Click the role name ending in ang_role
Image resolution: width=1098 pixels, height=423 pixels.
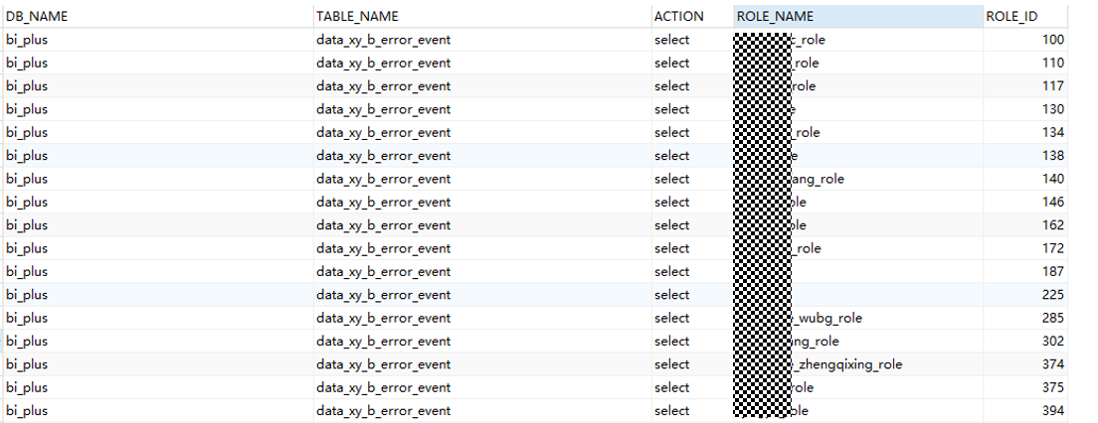[818, 179]
